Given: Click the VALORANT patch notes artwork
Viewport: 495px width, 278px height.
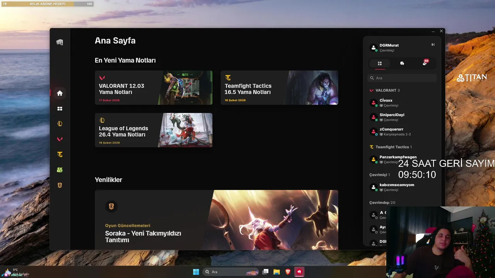Looking at the screenshot, I should click(x=186, y=88).
